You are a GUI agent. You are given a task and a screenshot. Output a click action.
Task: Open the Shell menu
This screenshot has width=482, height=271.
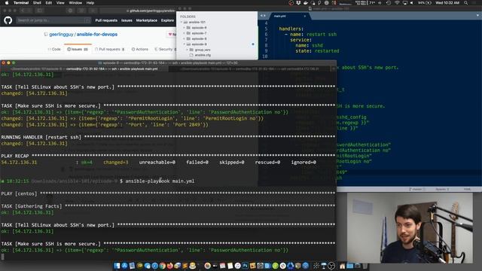coord(37,3)
